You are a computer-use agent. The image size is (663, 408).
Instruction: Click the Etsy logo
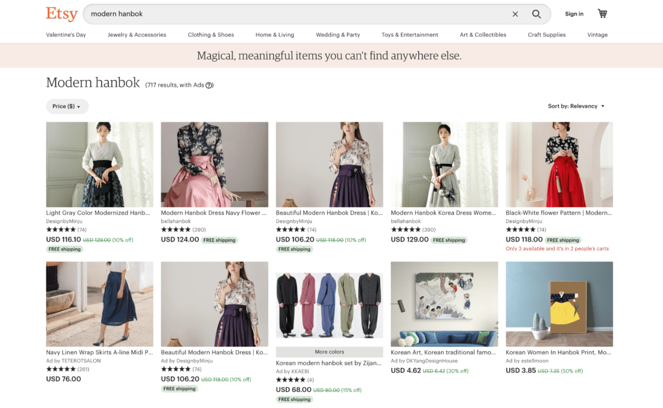[x=62, y=14]
